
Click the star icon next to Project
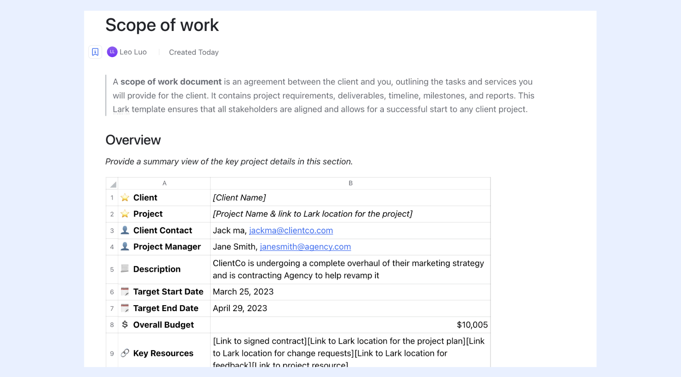pyautogui.click(x=125, y=214)
